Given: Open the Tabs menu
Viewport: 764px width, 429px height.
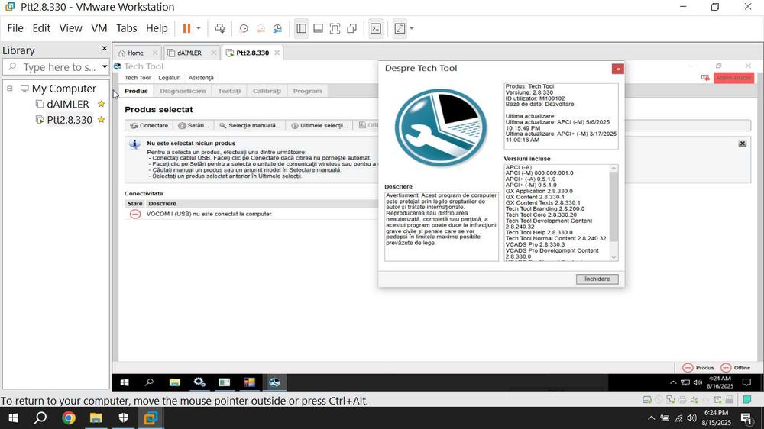Looking at the screenshot, I should coord(126,28).
